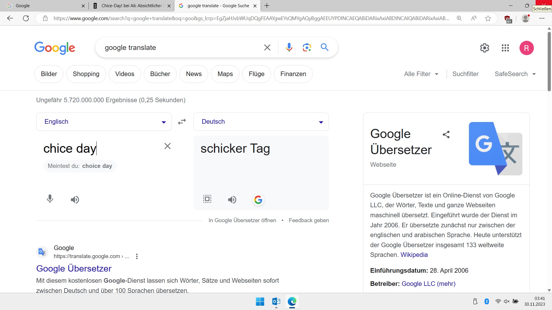Open the Deutsch target language dropdown

[261, 122]
